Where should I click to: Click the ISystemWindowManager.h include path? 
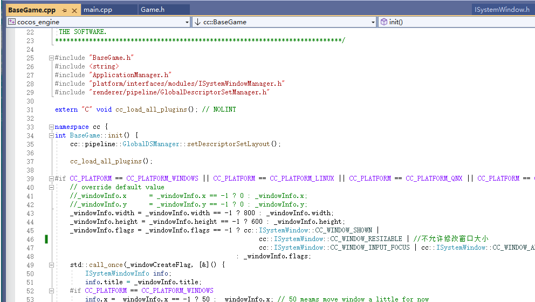[187, 84]
